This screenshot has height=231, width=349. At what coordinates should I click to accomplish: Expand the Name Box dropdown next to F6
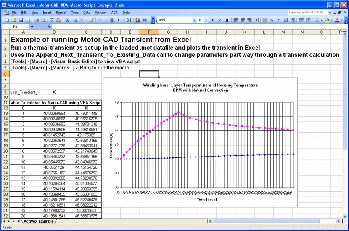tap(32, 27)
